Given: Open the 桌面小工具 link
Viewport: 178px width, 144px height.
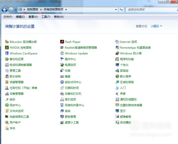Looking at the screenshot, I should coord(72,122).
